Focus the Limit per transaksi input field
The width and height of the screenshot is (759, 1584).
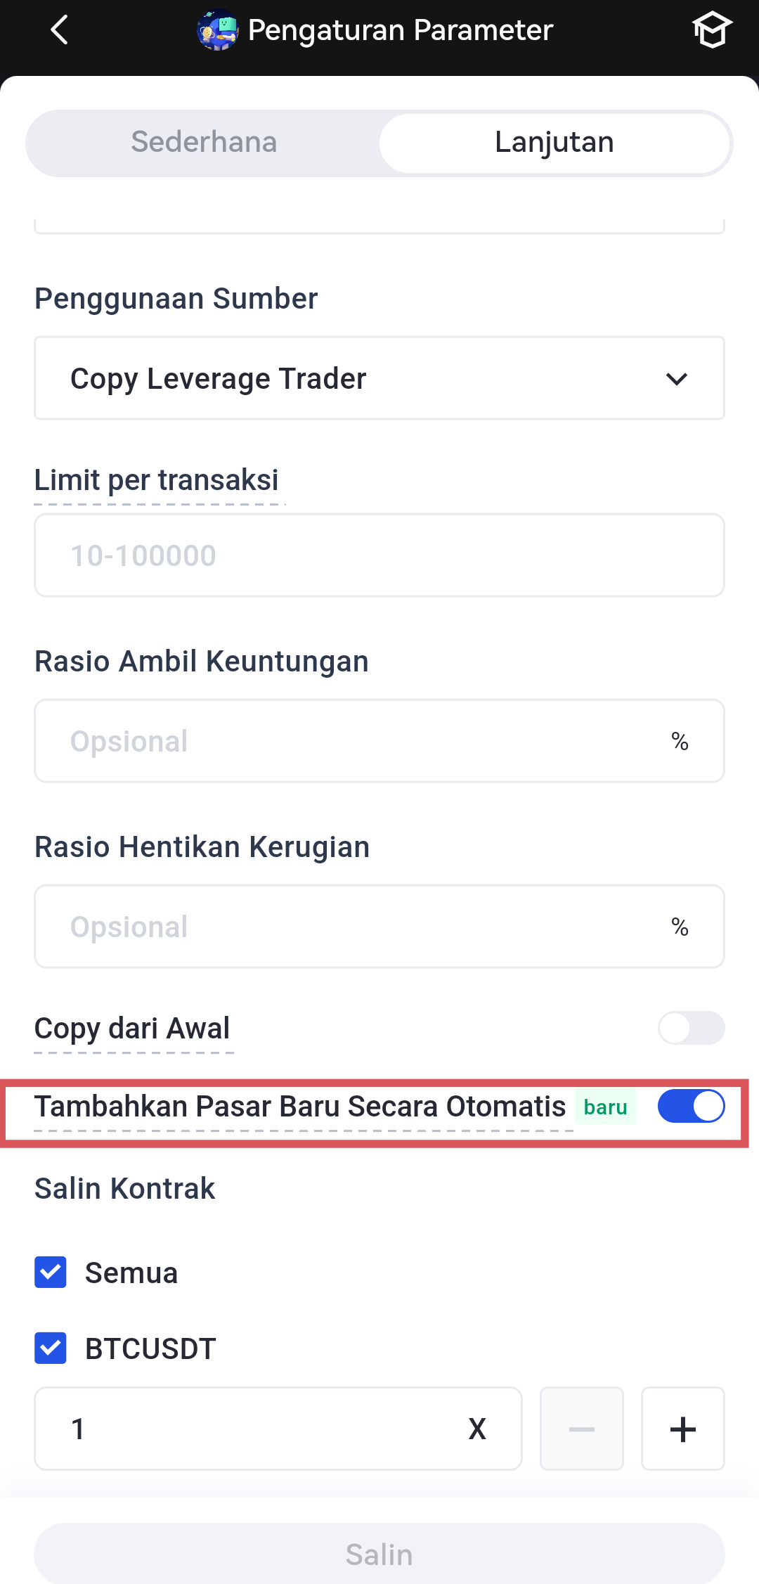(379, 555)
